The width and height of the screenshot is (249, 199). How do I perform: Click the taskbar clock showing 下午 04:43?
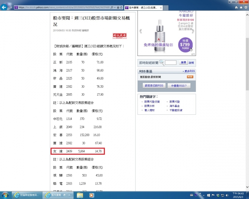238,195
